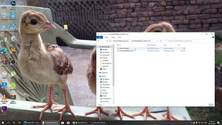
Task: Click the parent folder in address breadcrumb
Action: [121, 41]
